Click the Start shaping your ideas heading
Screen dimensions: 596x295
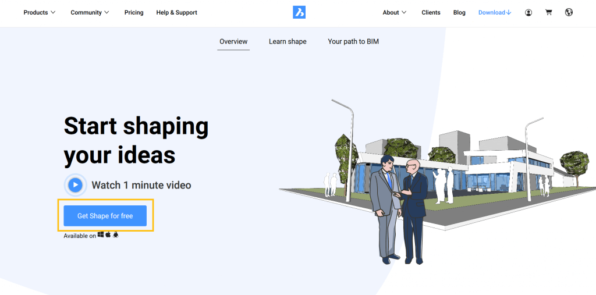(x=136, y=141)
